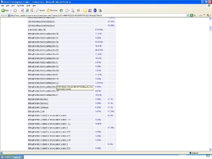Open BillingProviderContactCommunicationNumber3 link
This screenshot has width=212, height=159.
pos(48,144)
